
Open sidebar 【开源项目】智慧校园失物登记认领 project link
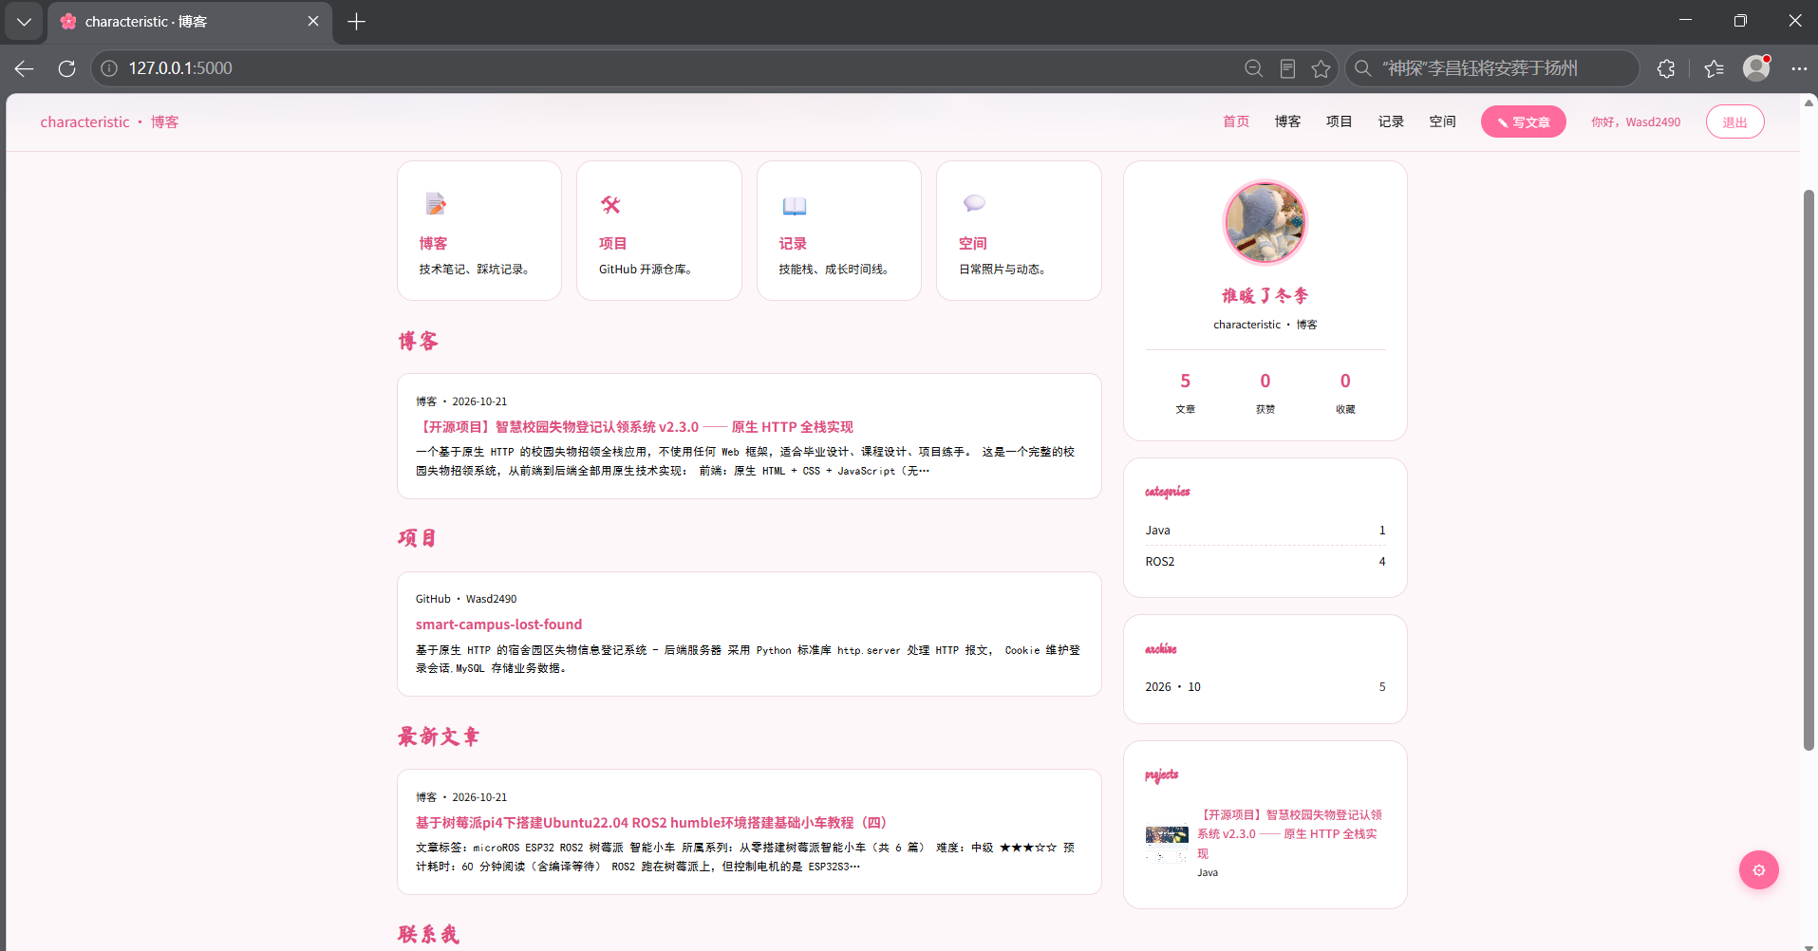1289,834
